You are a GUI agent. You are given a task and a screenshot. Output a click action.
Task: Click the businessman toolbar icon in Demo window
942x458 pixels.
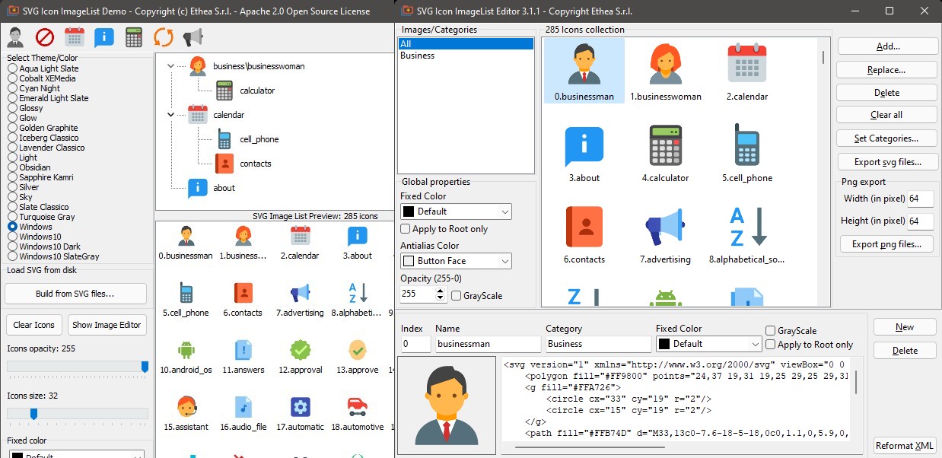[15, 37]
